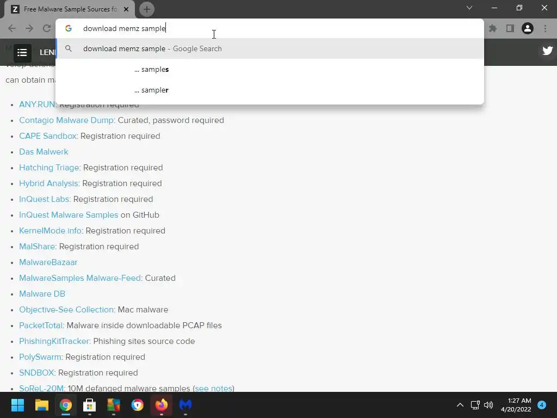Open the 'see notes' link
This screenshot has height=418, width=557.
[213, 388]
